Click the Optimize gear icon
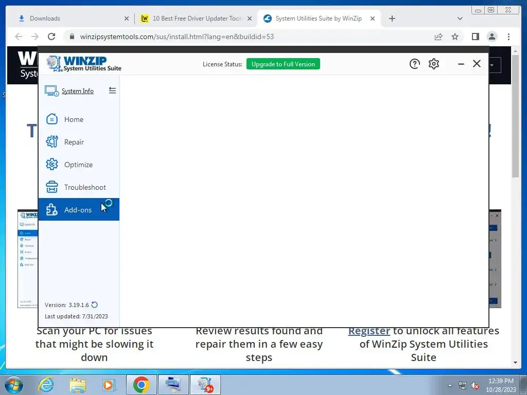The image size is (527, 395). [x=52, y=164]
